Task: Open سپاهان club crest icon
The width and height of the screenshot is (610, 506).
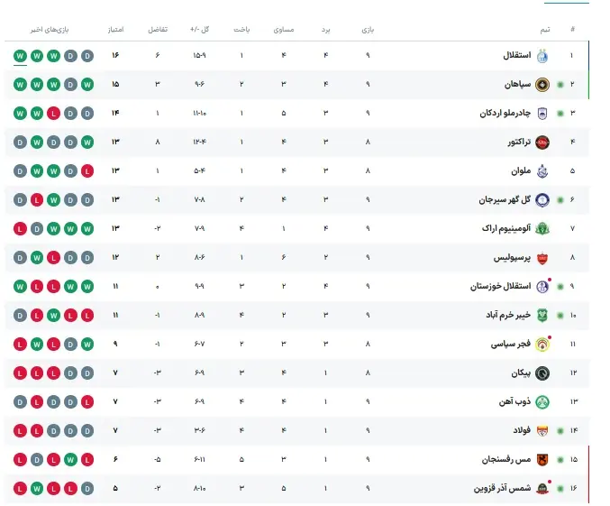Action: coord(542,85)
